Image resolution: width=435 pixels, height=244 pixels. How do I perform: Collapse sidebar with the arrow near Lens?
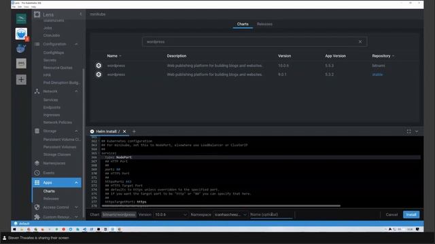tap(81, 14)
